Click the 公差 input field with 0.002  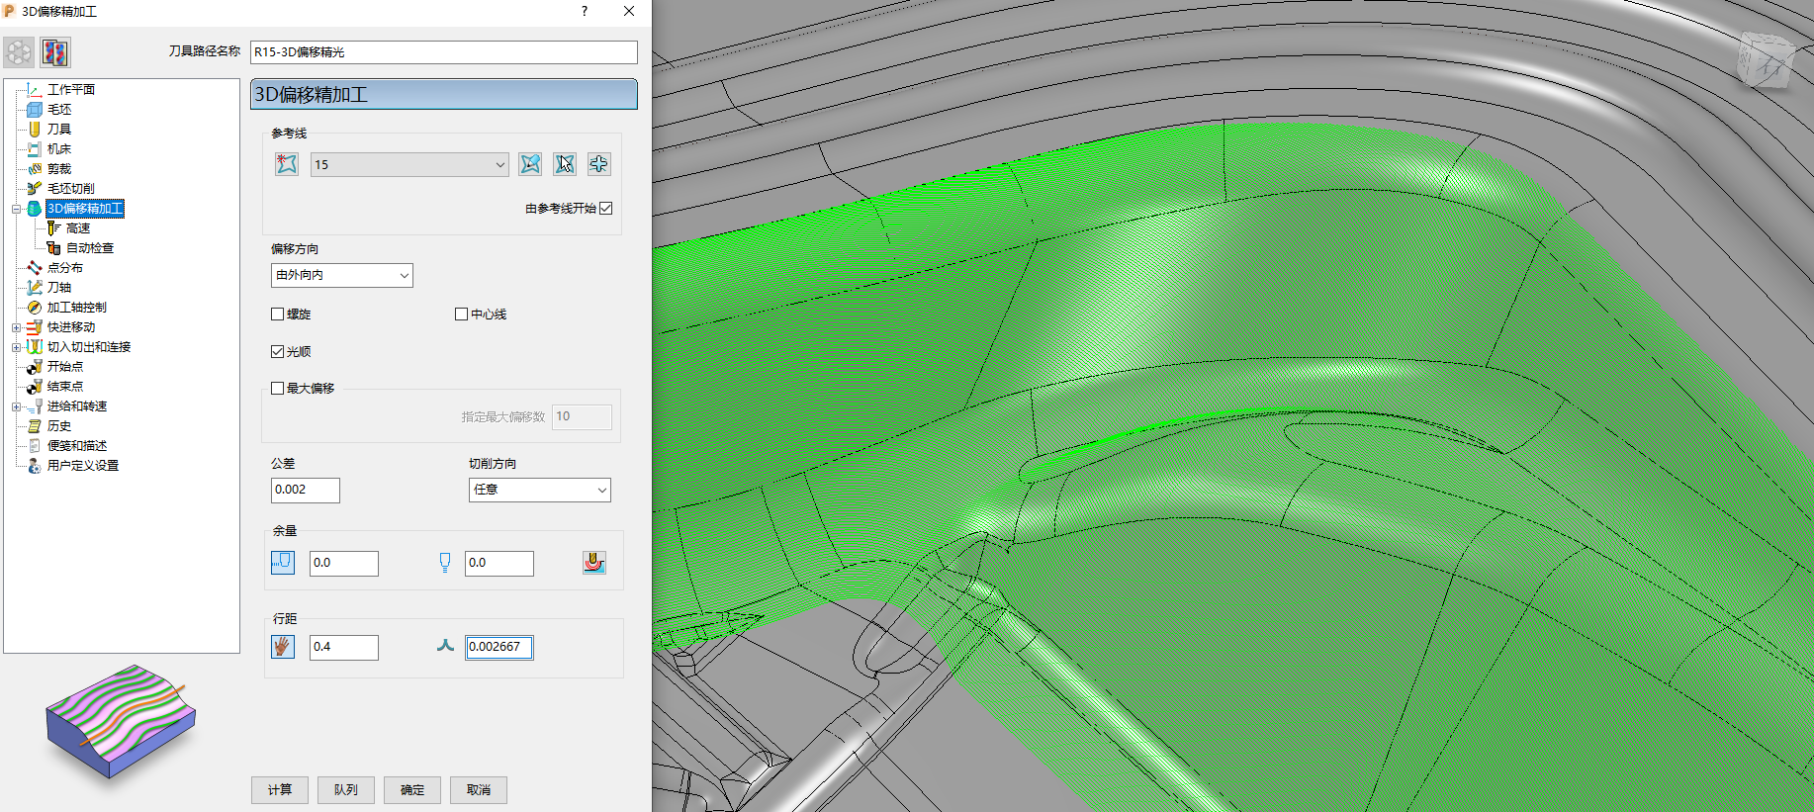point(306,490)
